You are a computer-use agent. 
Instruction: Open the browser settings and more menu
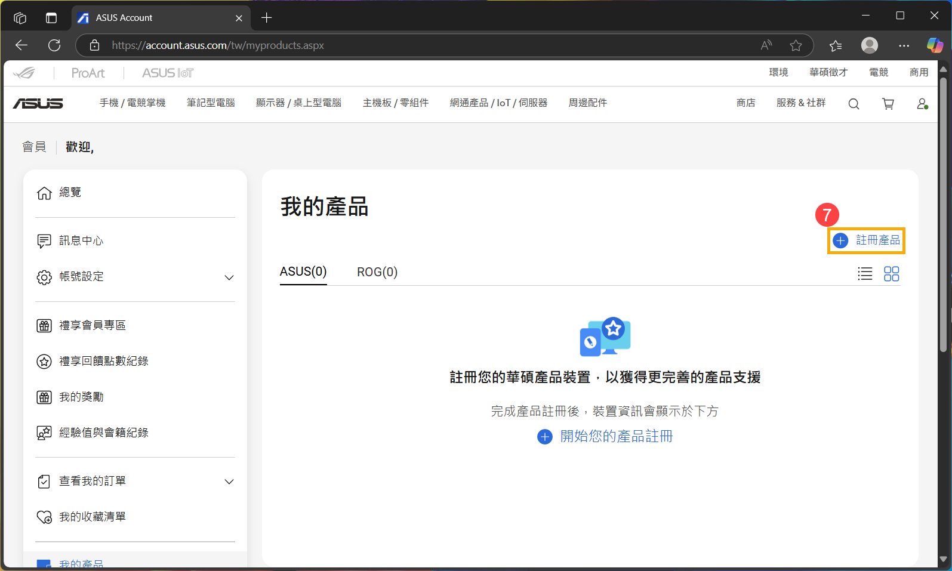904,45
